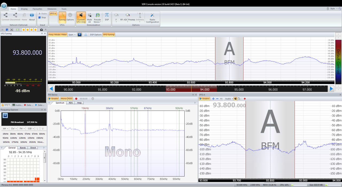The image size is (342, 187).
Task: Open the SSB mode dropdown
Action: [31, 129]
